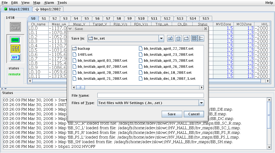The height and width of the screenshot is (153, 275).
Task: Select bb_testlab_april_07_2007.set file
Action: point(100,67)
